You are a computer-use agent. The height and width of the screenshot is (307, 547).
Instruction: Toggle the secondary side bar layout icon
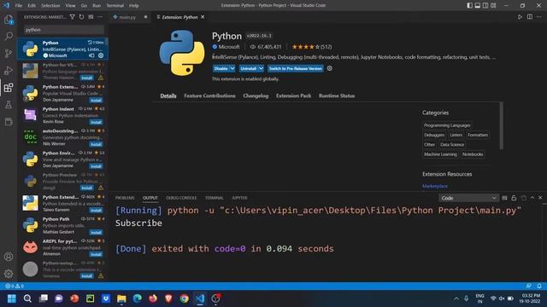(485, 5)
